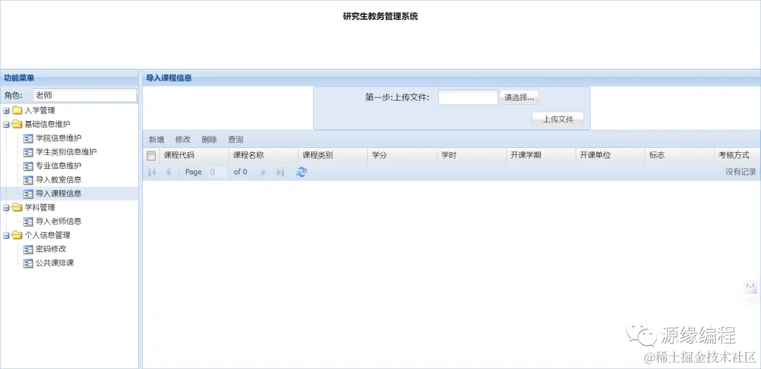Click the next page arrow icon
The width and height of the screenshot is (761, 369).
tap(264, 172)
